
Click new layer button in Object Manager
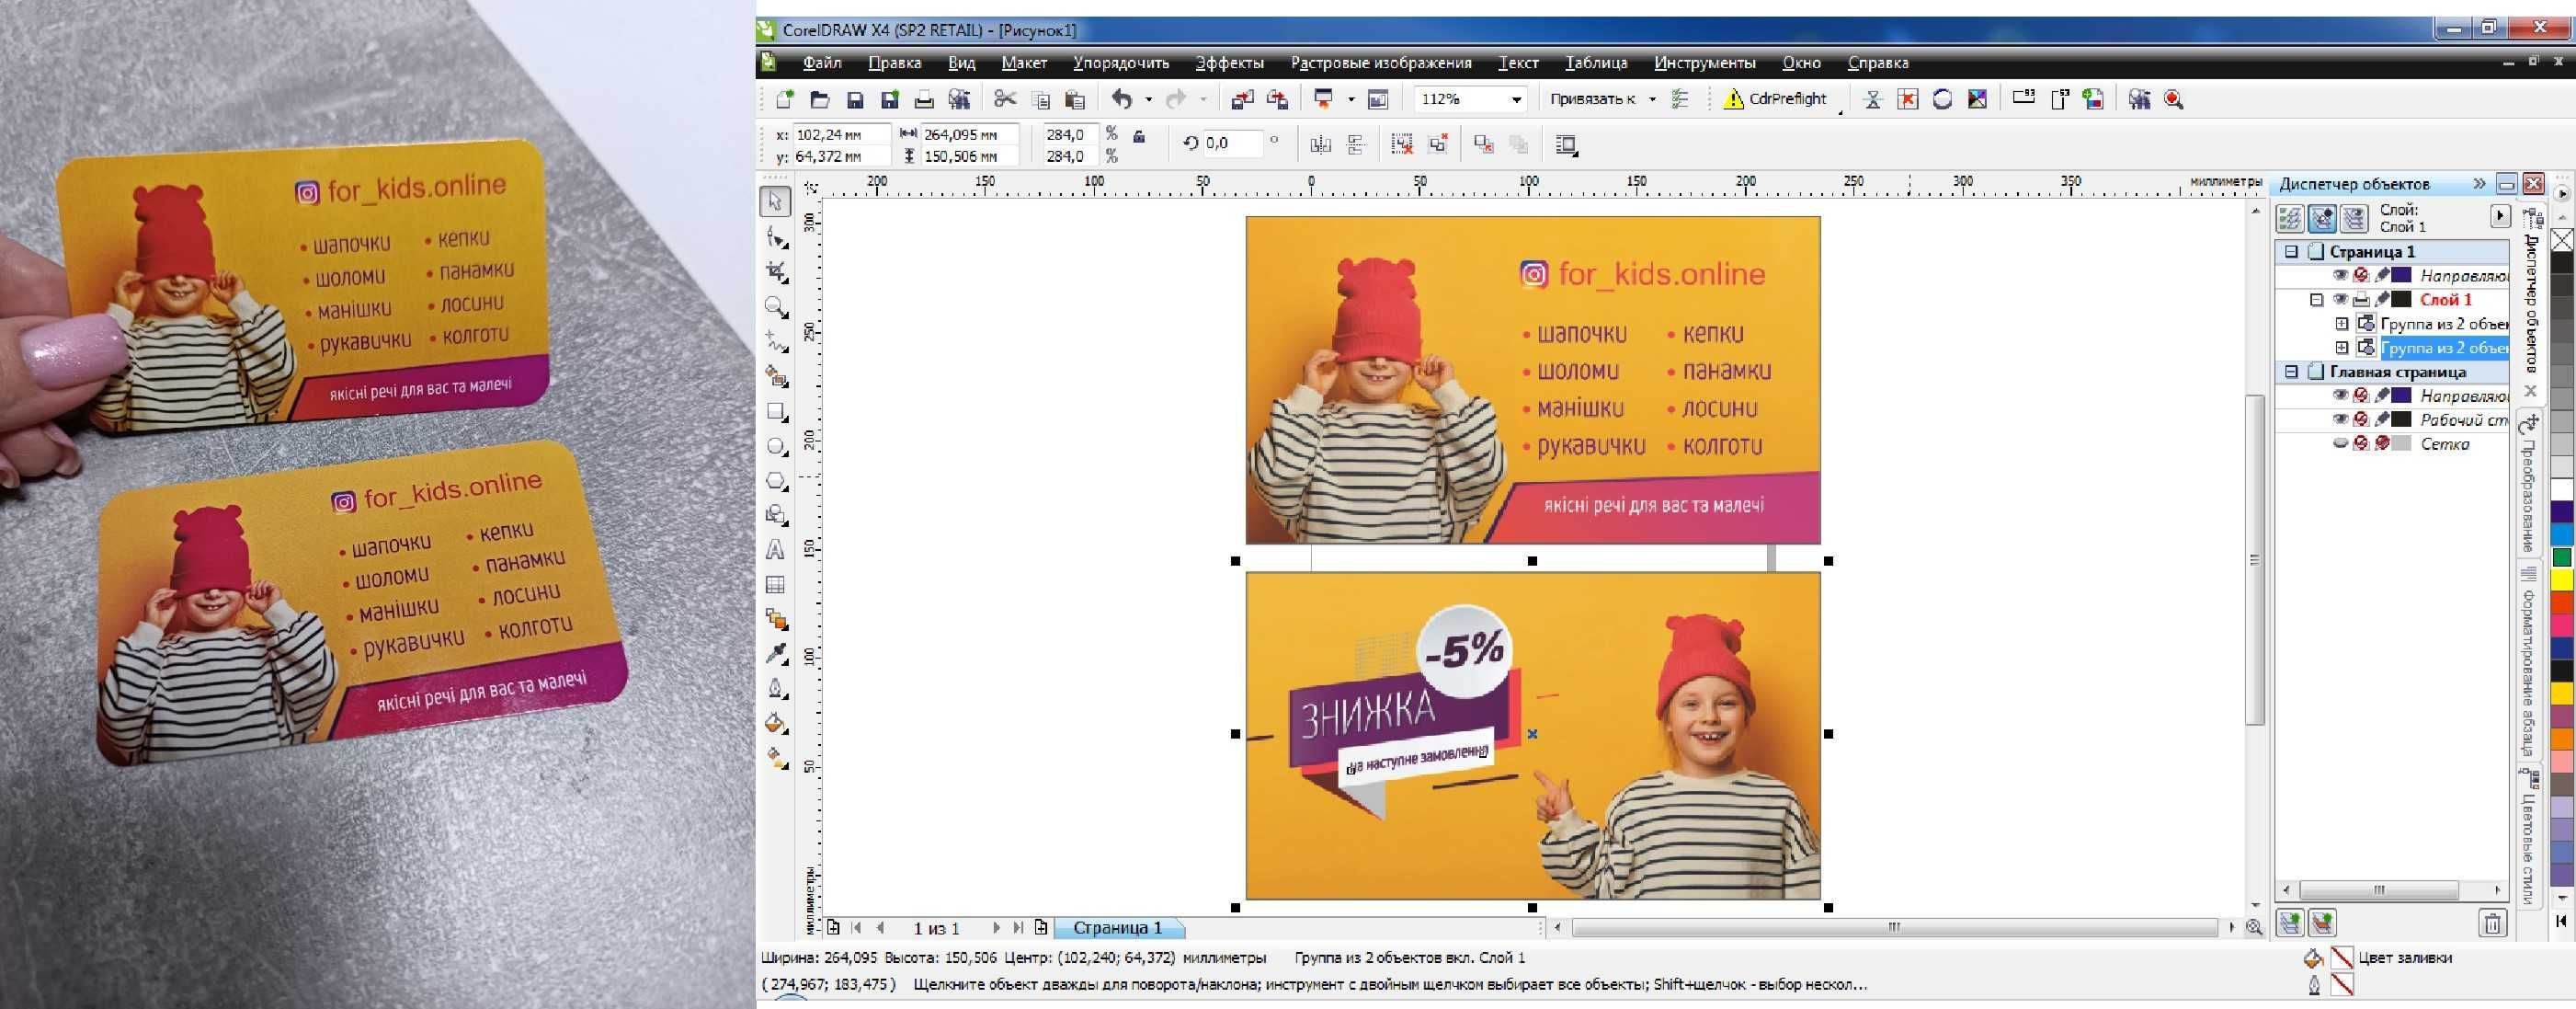click(2289, 922)
